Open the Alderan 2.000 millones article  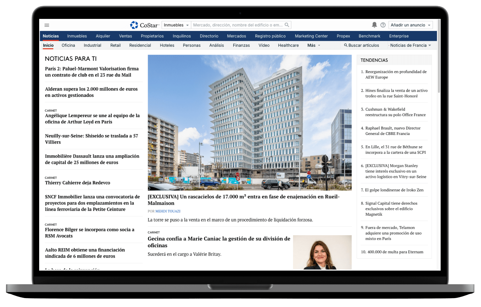tap(91, 92)
